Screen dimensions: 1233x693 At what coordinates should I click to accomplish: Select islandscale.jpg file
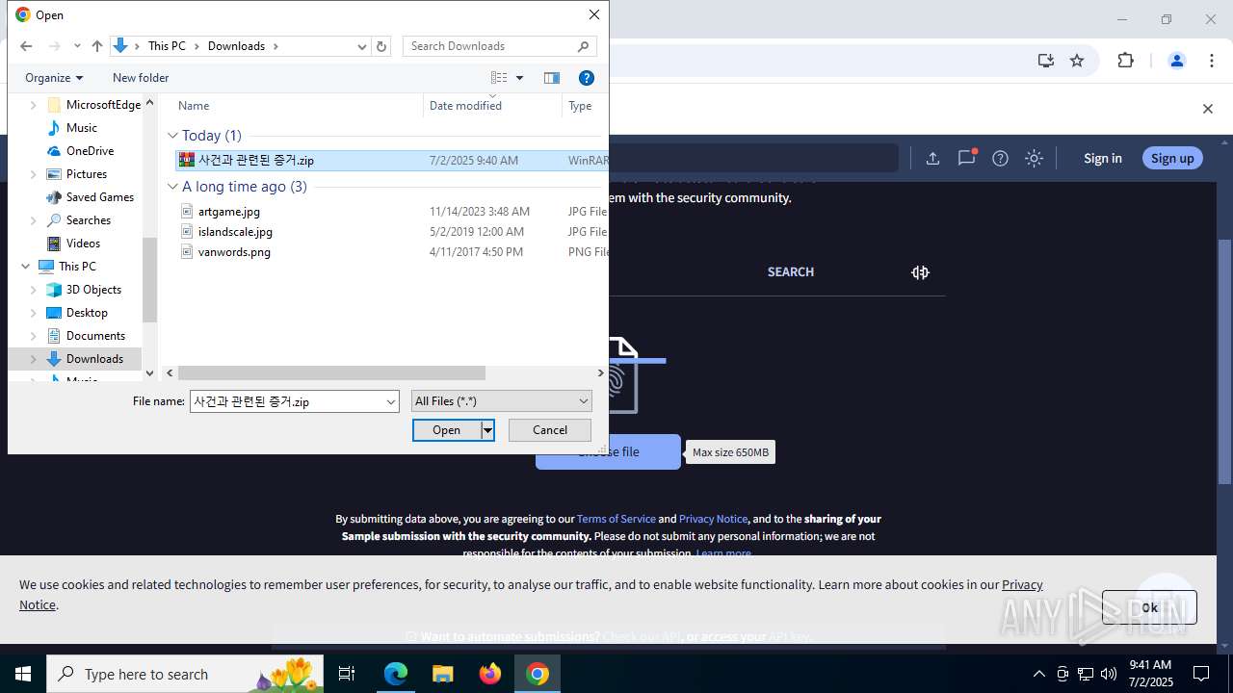[235, 232]
